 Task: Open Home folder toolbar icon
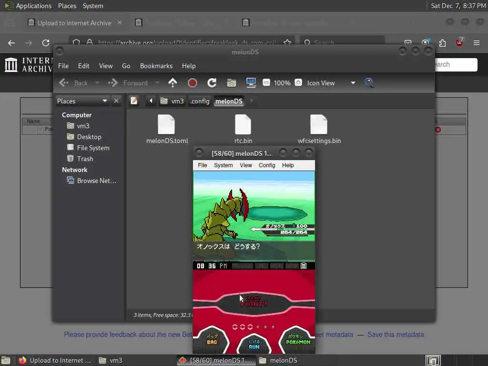click(x=231, y=83)
